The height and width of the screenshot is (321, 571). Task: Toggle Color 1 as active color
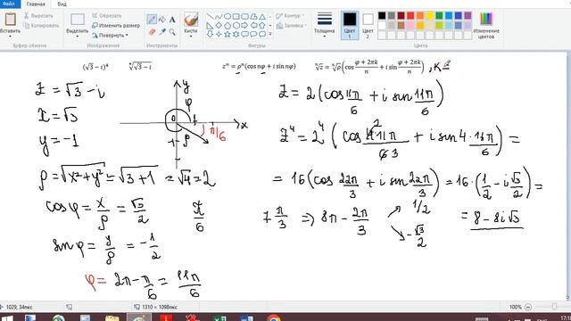[350, 25]
